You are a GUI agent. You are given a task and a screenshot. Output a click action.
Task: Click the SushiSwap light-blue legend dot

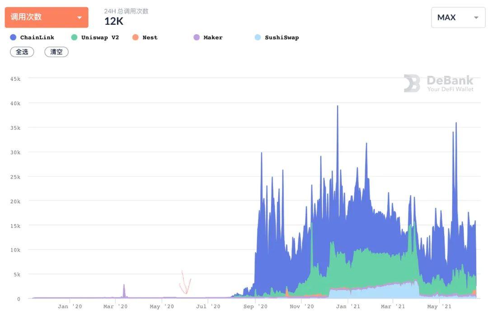point(258,37)
